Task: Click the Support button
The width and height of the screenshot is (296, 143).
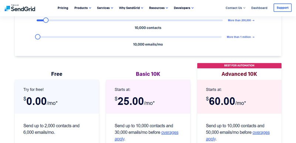Action: click(282, 8)
